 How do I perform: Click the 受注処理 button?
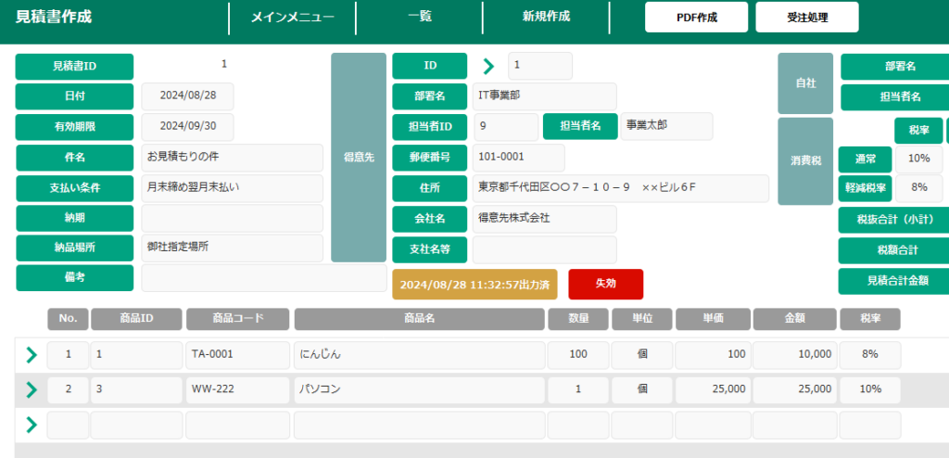tap(806, 18)
